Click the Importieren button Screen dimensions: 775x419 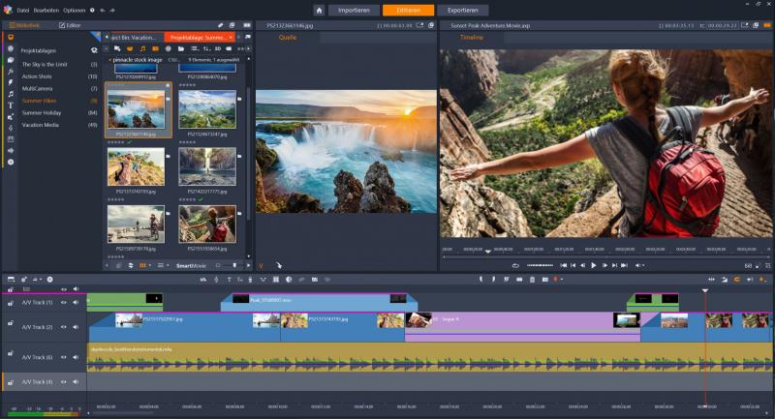coord(355,10)
